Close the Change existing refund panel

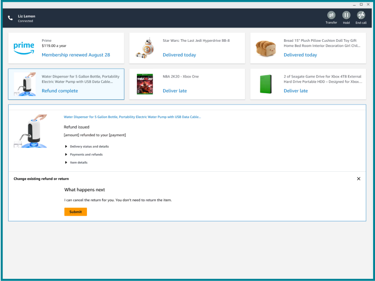pyautogui.click(x=358, y=179)
